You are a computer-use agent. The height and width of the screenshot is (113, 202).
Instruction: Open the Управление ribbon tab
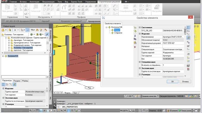91,2
